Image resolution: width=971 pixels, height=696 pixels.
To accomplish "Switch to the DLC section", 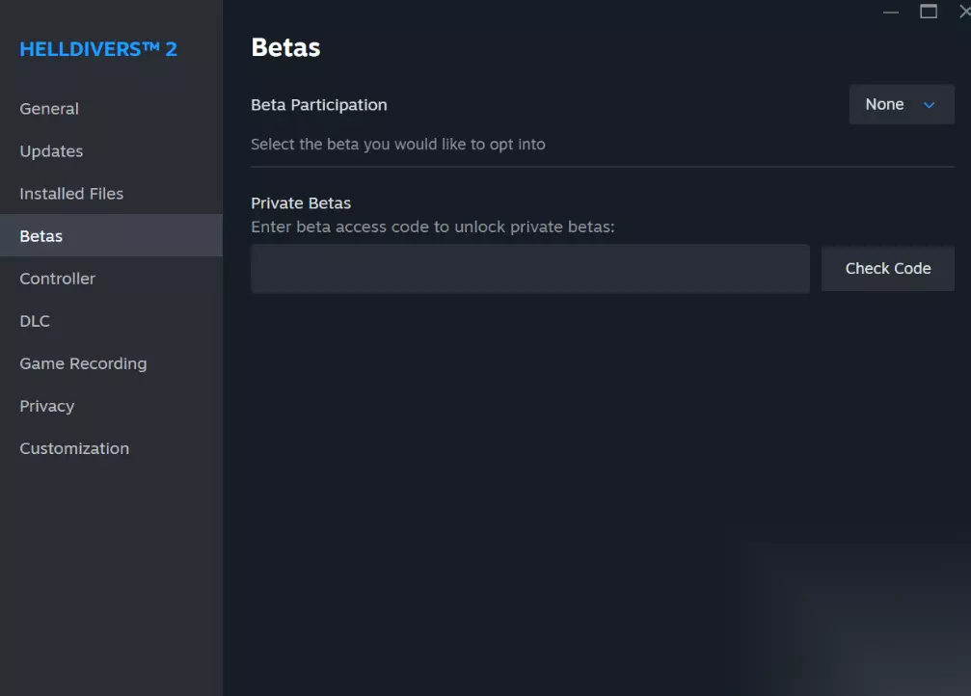I will click(111, 321).
